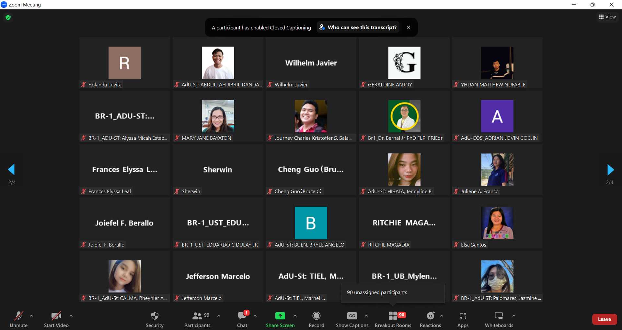
Task: Open the Whiteboards tool
Action: pos(499,316)
